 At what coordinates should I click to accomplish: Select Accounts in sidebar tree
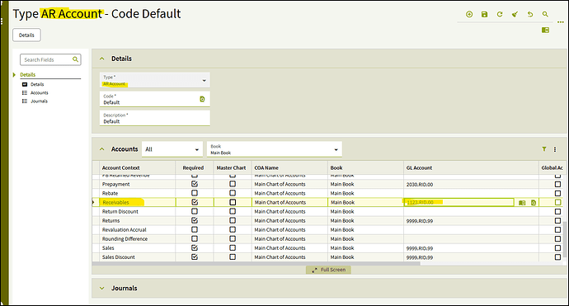pyautogui.click(x=40, y=93)
